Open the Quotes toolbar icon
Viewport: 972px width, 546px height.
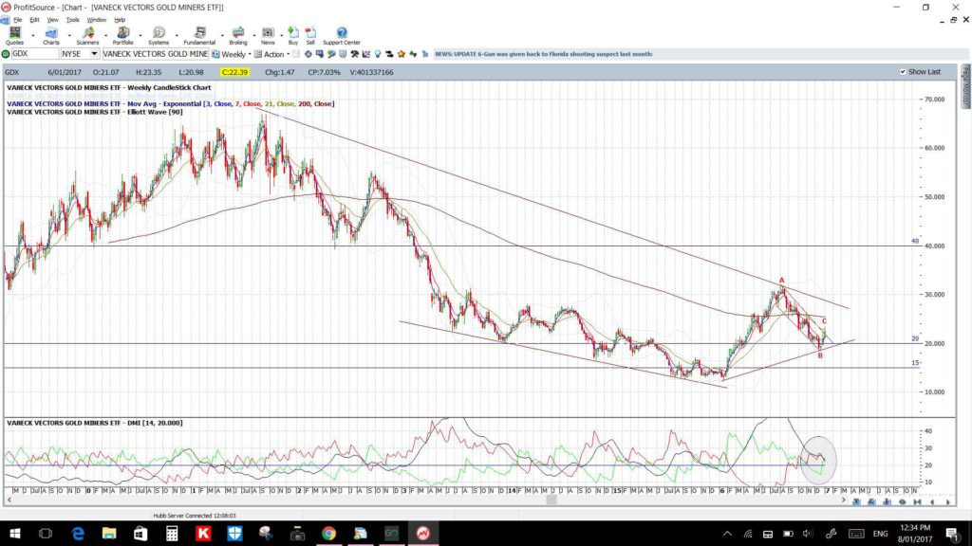tap(14, 36)
